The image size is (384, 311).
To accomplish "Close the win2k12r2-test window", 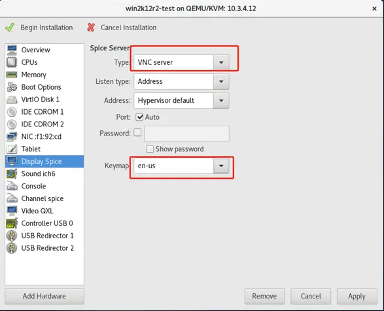I will [x=374, y=9].
